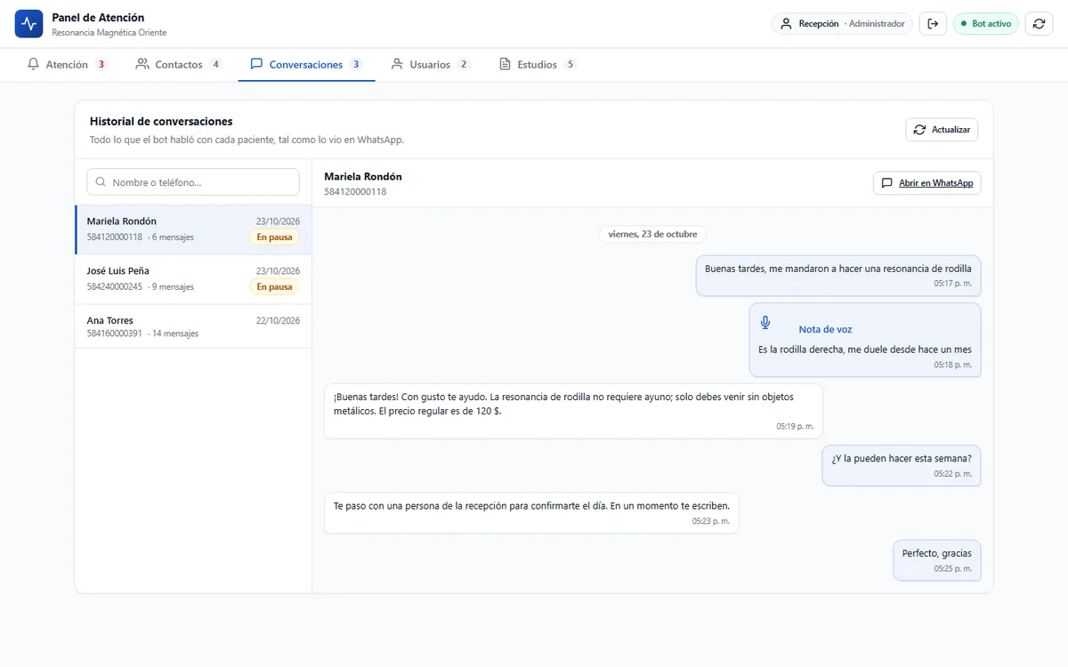Select Mariela Rondón conversation in the list
Image resolution: width=1068 pixels, height=667 pixels.
pyautogui.click(x=193, y=230)
